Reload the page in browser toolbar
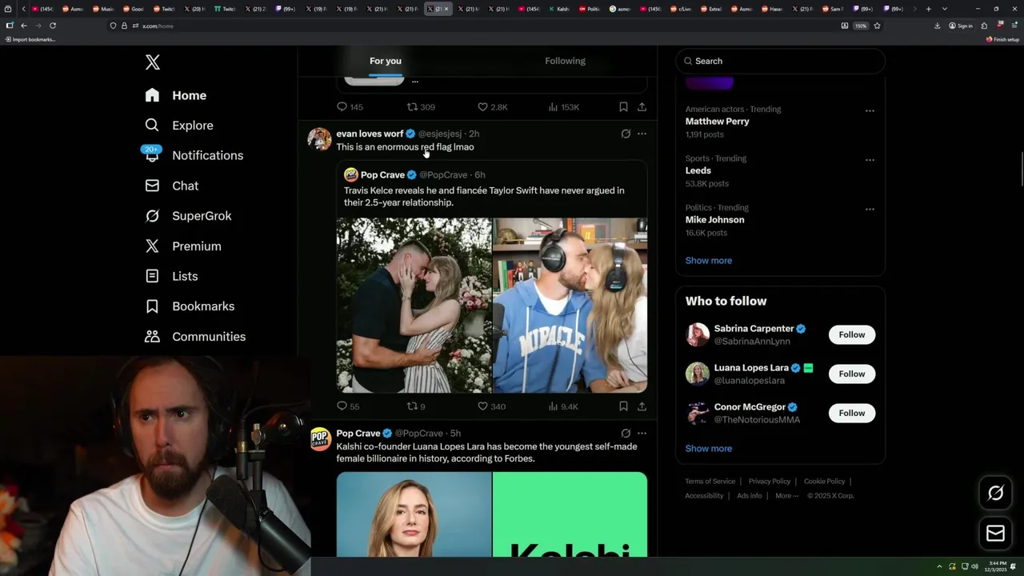 coord(53,26)
